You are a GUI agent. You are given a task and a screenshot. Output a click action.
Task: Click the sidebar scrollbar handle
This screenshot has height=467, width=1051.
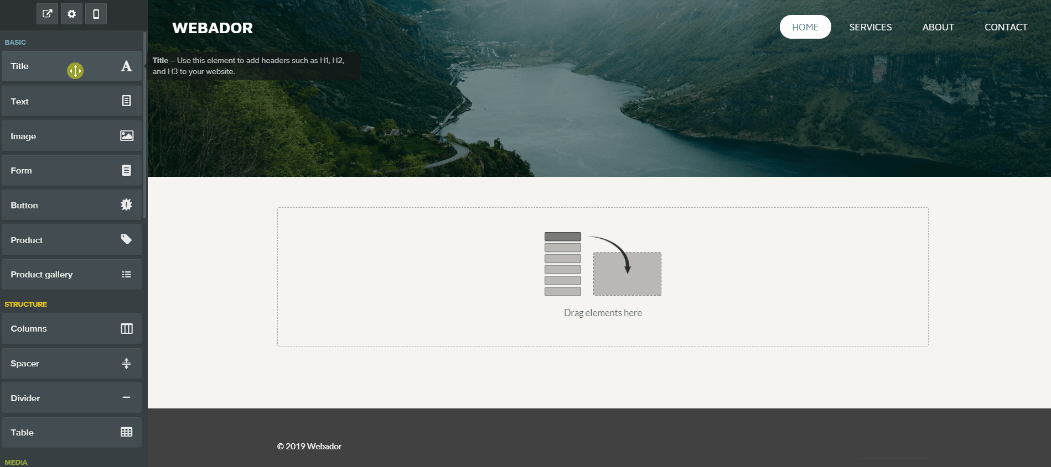144,125
